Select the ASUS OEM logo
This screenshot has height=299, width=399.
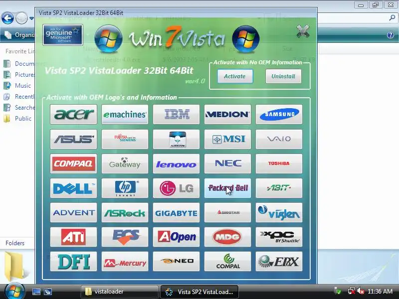tap(73, 139)
